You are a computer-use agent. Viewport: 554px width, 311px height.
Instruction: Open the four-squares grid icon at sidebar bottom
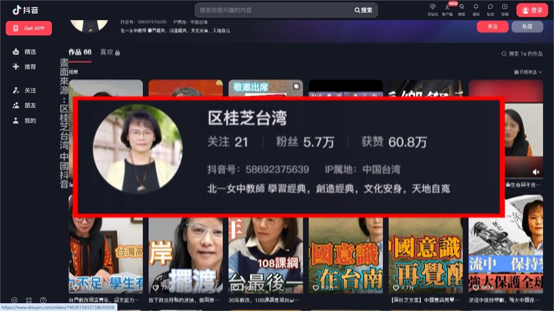point(29,300)
